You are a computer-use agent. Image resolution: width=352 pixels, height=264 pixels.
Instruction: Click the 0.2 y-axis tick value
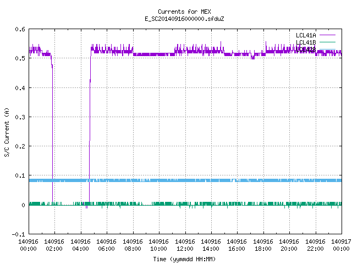coord(20,146)
